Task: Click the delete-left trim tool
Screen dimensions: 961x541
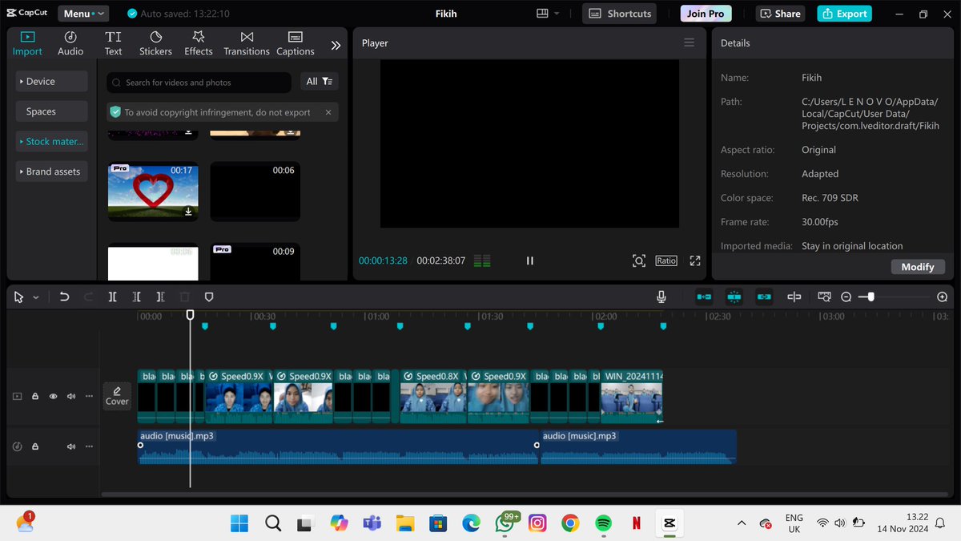Action: tap(137, 297)
